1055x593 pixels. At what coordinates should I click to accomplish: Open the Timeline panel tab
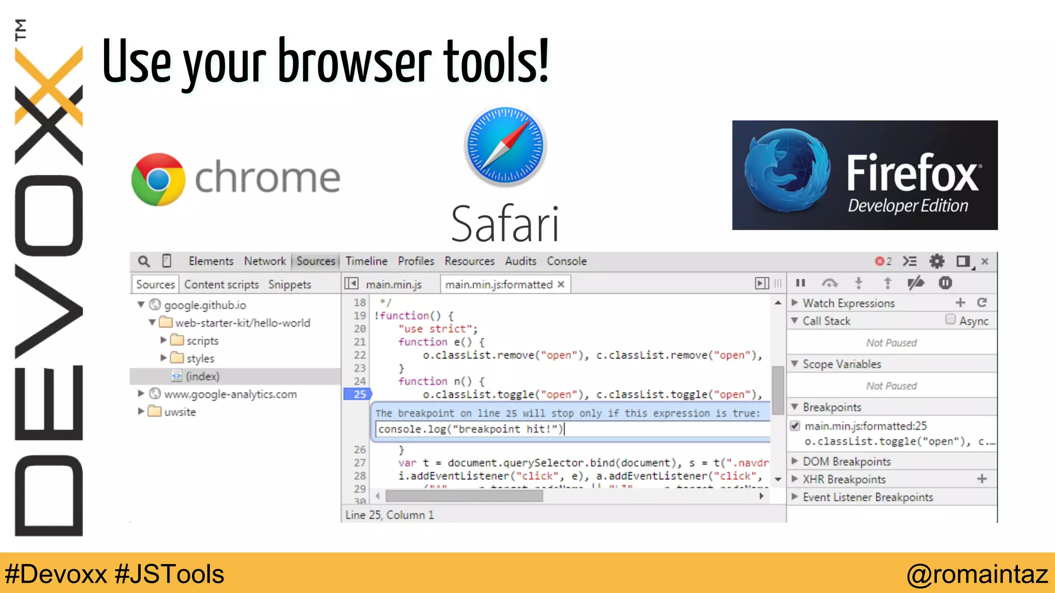(366, 261)
